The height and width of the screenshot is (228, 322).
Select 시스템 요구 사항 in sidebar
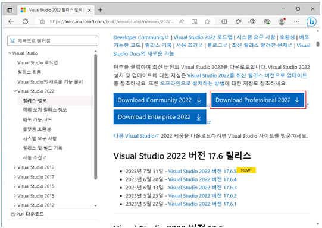(40, 138)
